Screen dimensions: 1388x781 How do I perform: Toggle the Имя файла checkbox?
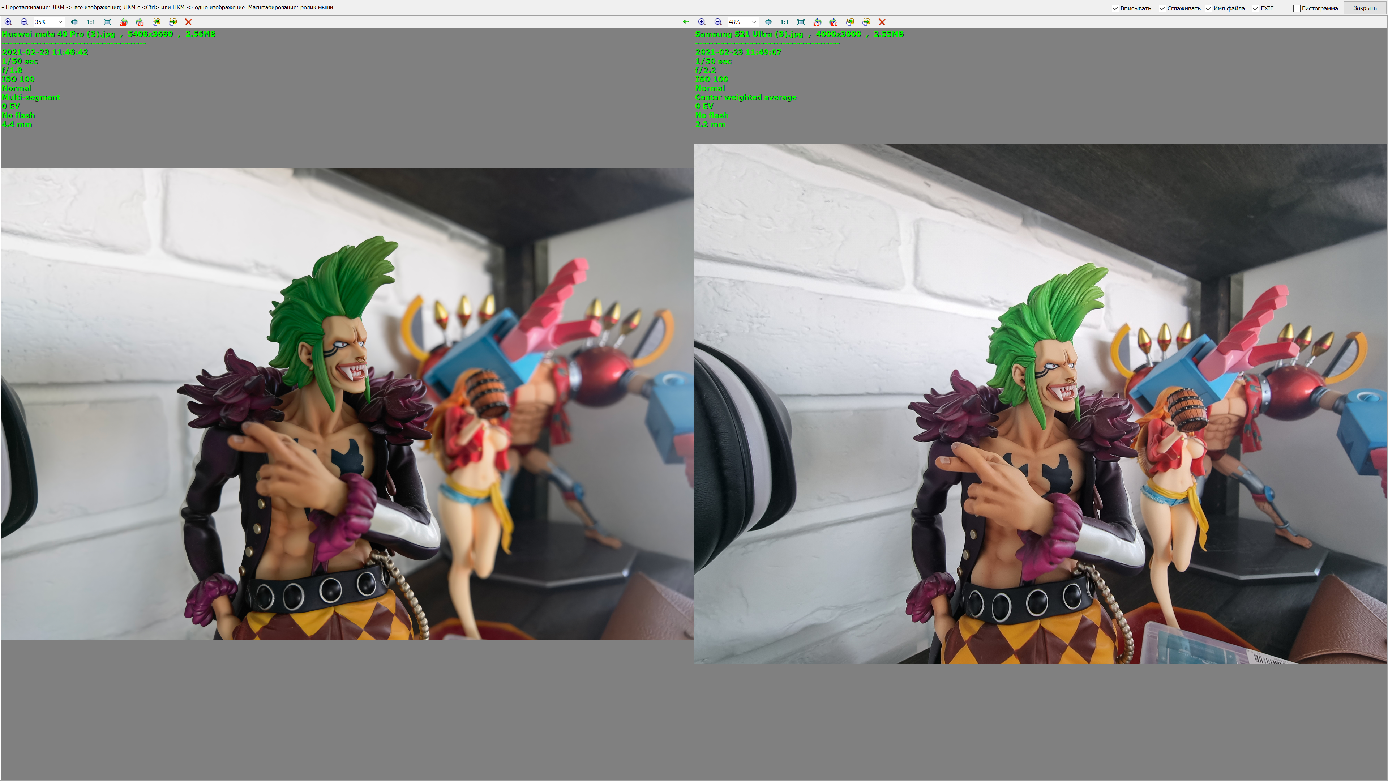[1209, 8]
